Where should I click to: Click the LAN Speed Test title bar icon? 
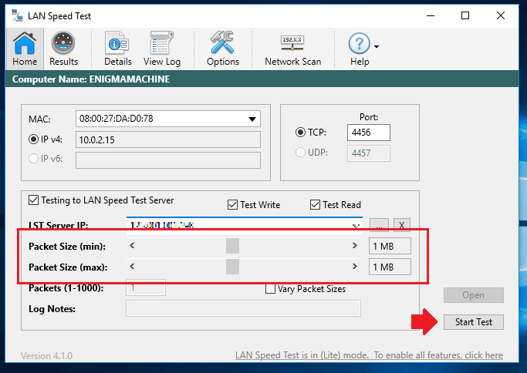click(17, 15)
